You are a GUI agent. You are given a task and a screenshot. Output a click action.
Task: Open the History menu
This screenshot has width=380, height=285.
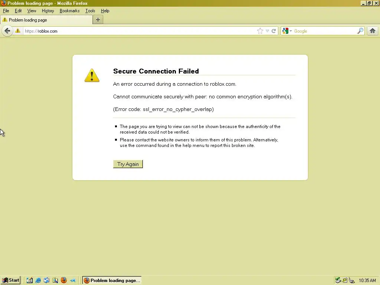[x=48, y=11]
